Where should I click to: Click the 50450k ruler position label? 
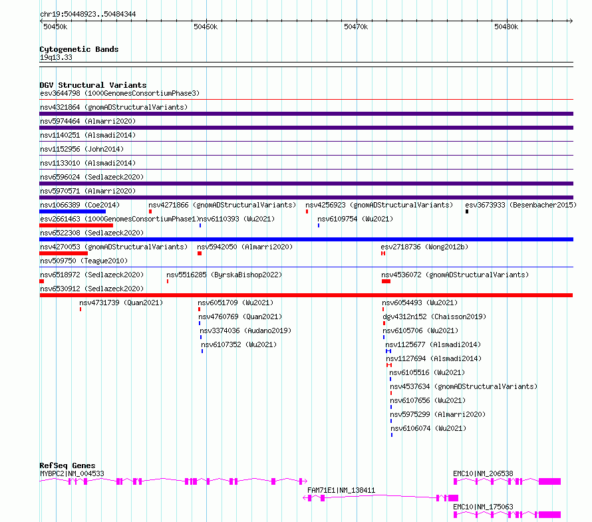(55, 27)
